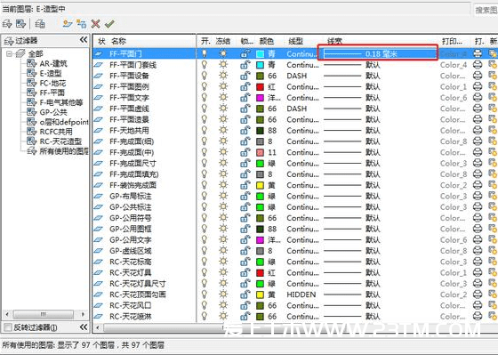The image size is (498, 355).
Task: Click new viewport freeze icon for RC-天花风口
Action: point(493,305)
